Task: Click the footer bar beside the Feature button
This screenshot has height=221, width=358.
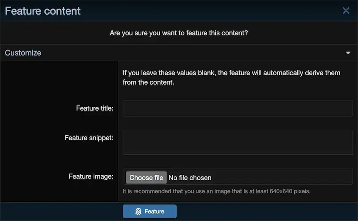Action: pos(267,212)
